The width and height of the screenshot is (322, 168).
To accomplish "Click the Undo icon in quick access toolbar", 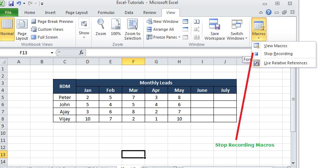I will point(19,4).
